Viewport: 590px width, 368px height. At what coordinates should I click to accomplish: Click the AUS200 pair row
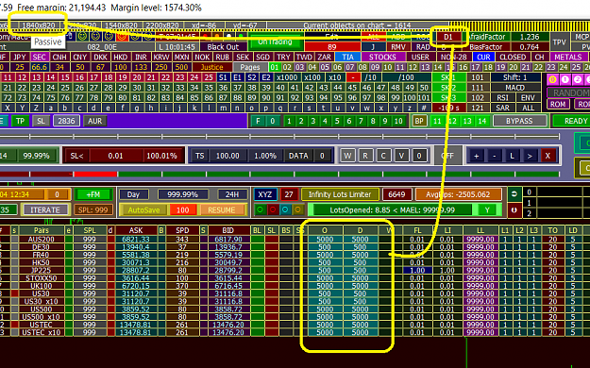[x=42, y=239]
